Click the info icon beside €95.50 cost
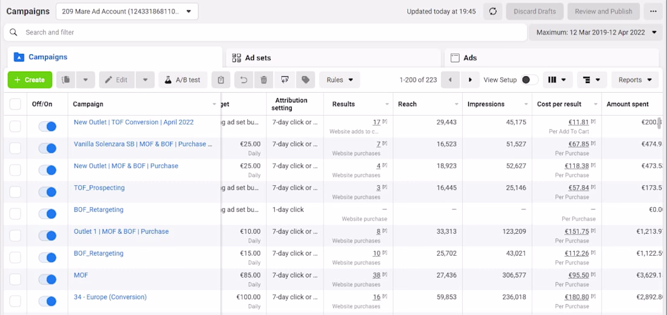The height and width of the screenshot is (315, 667). point(593,275)
